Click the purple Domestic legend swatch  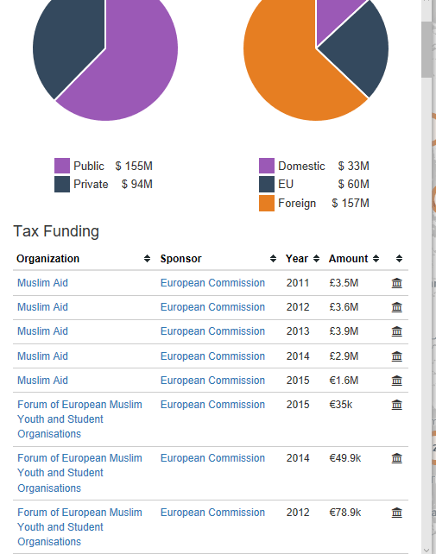(x=267, y=166)
